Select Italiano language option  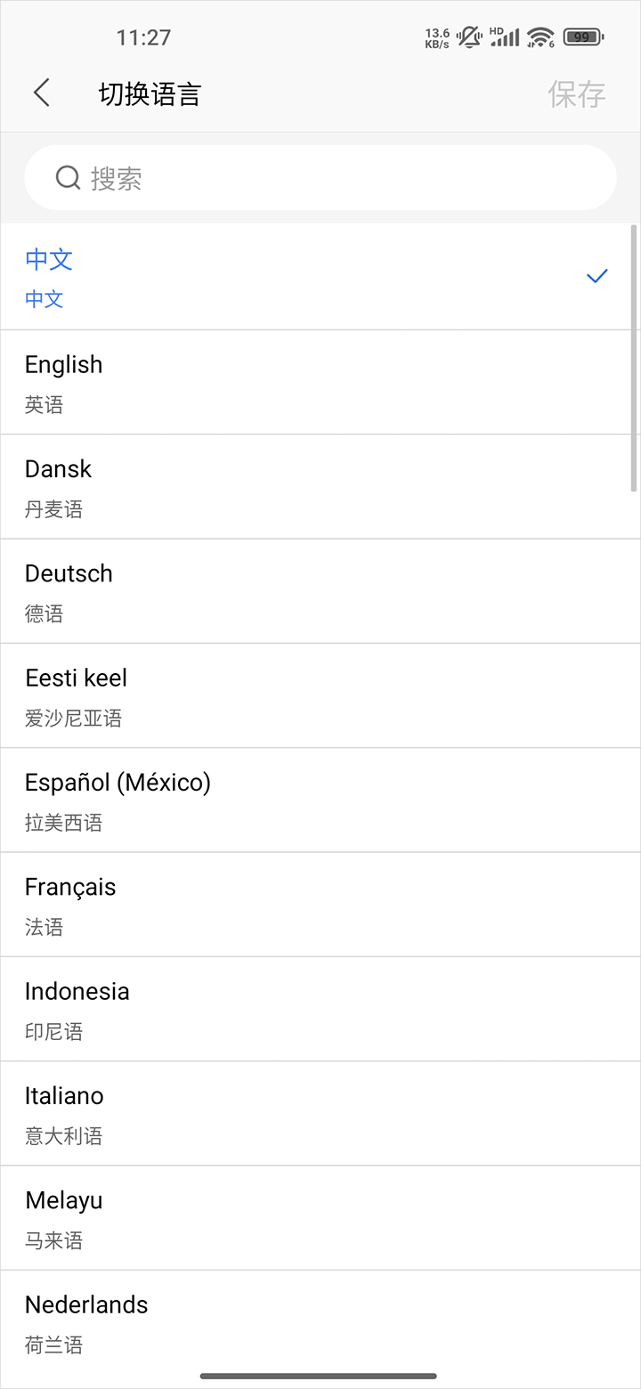320,1114
